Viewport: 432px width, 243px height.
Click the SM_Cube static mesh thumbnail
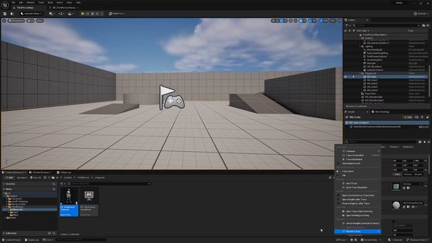[396, 186]
